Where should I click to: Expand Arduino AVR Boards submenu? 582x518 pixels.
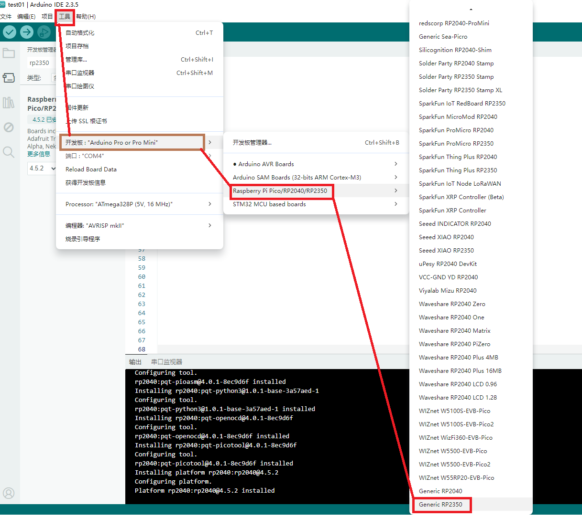(x=316, y=164)
